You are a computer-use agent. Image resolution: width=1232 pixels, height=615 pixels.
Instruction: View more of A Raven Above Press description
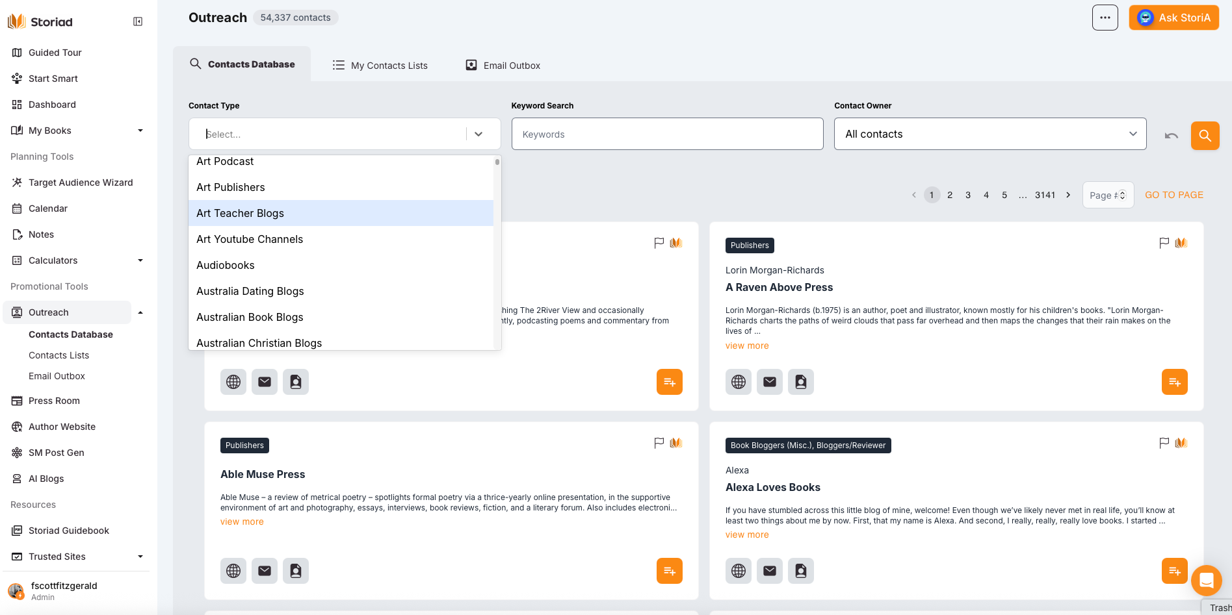click(x=747, y=345)
